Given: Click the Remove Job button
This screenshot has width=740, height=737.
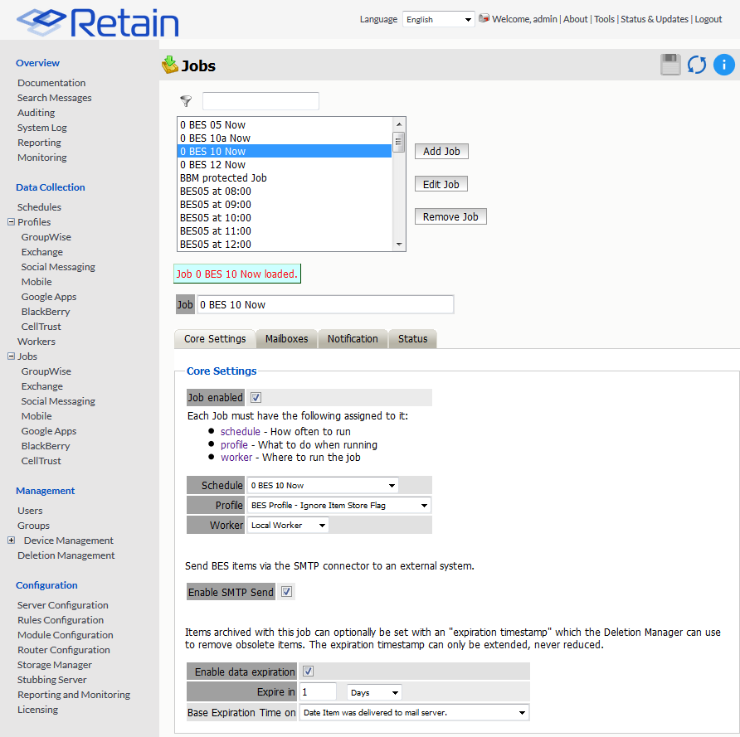Looking at the screenshot, I should pos(450,217).
